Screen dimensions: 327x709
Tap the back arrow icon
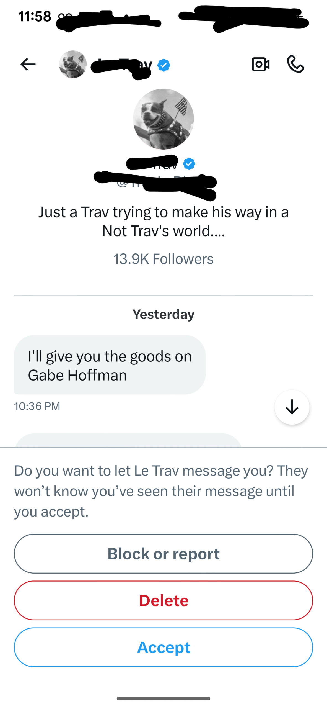[28, 64]
